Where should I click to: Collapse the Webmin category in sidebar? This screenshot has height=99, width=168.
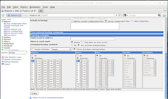coord(2,21)
